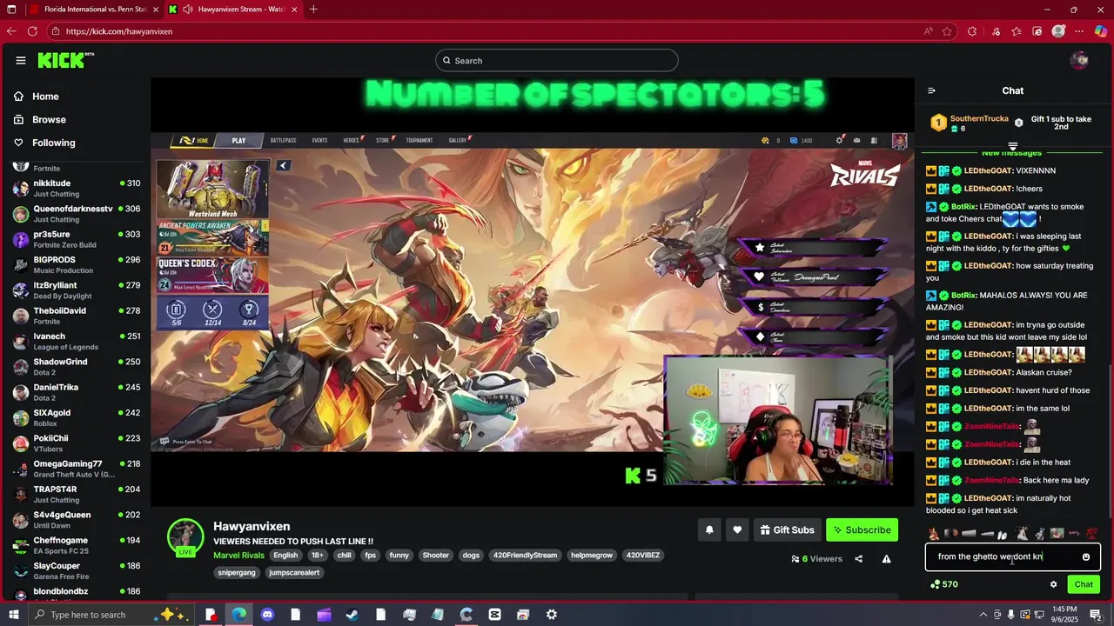This screenshot has width=1114, height=626.
Task: Open Steam from the taskbar
Action: pyautogui.click(x=352, y=615)
